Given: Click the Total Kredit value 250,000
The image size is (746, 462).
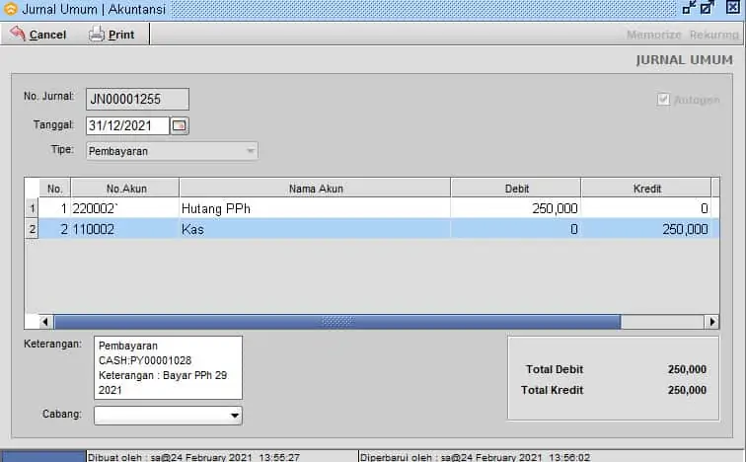Looking at the screenshot, I should pos(687,390).
